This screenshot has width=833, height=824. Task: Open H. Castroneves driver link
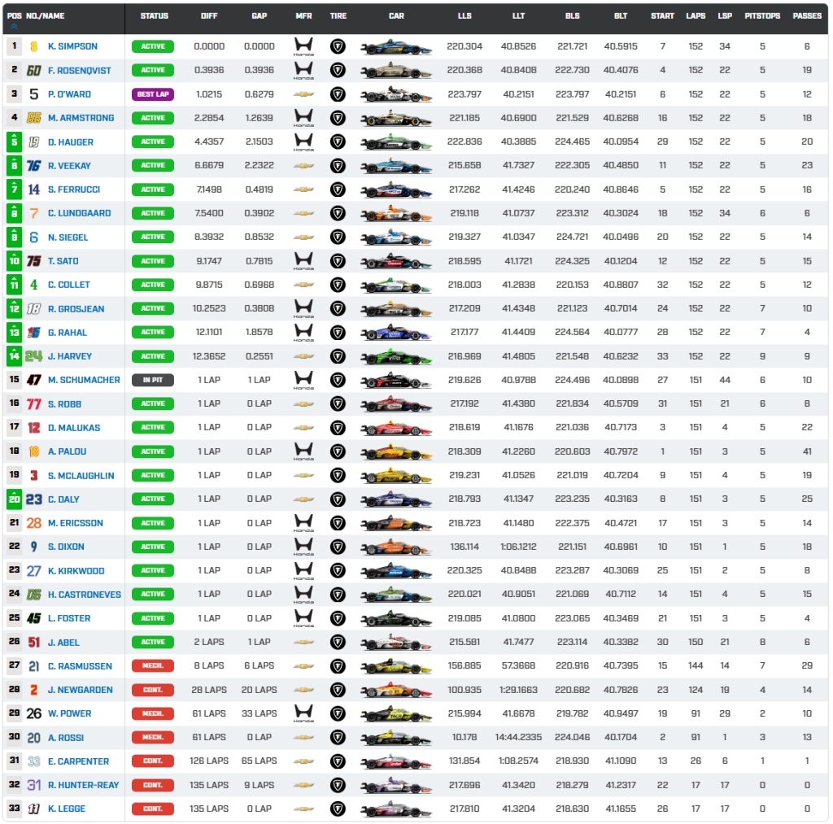click(x=85, y=595)
